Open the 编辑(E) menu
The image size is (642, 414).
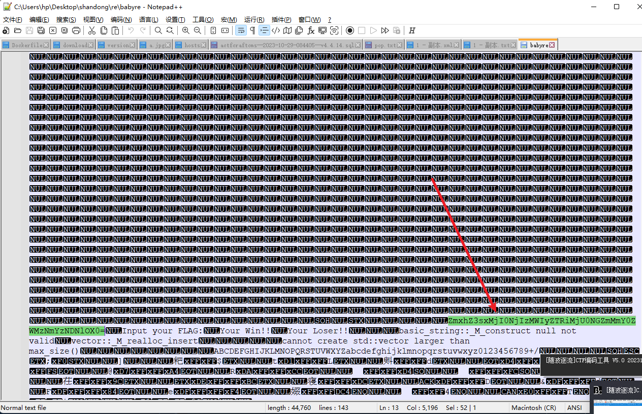click(39, 19)
